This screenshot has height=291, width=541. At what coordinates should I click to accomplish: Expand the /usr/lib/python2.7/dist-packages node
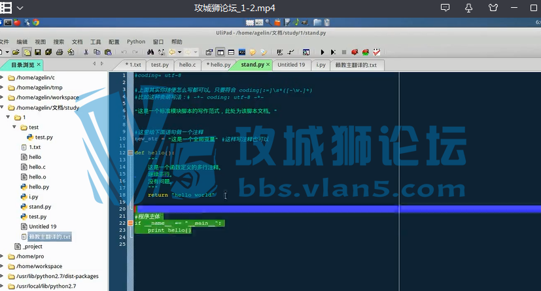2,276
